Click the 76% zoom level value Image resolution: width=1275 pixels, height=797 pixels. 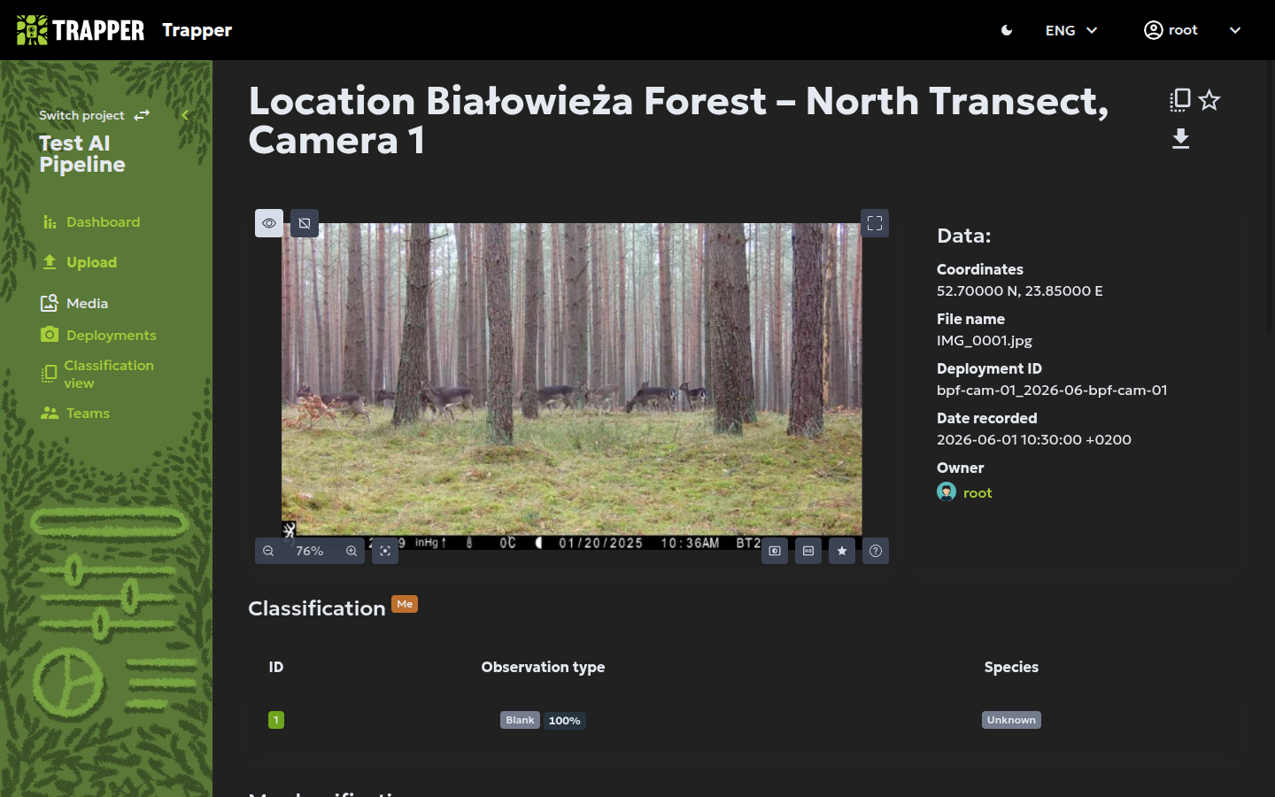(x=310, y=551)
